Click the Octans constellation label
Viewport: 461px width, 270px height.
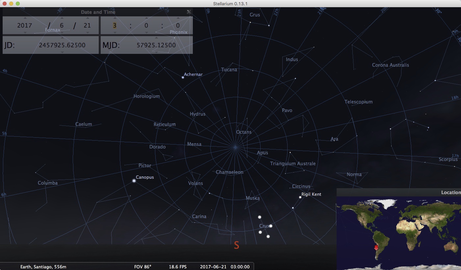[244, 132]
